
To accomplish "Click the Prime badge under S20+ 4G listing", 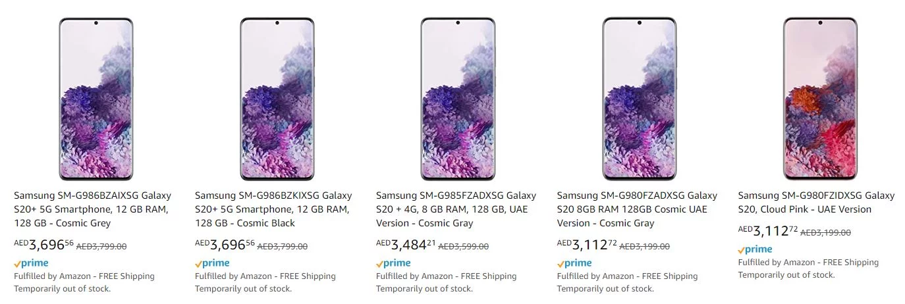I will 393,263.
